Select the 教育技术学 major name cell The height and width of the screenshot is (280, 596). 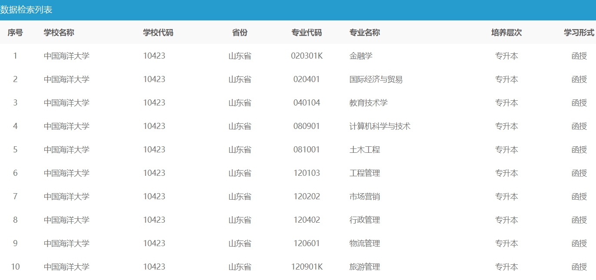point(369,103)
